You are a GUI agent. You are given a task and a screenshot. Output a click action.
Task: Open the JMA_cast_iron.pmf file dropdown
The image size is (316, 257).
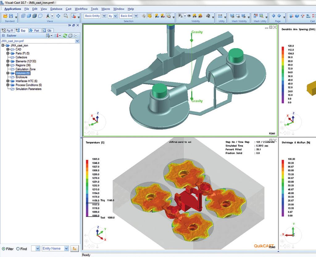[77, 41]
